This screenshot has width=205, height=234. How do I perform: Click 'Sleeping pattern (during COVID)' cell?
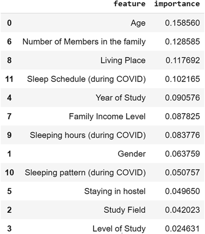coord(85,173)
